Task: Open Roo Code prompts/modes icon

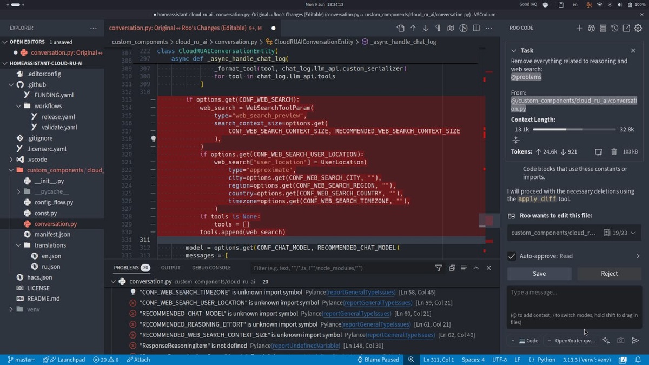Action: pyautogui.click(x=591, y=28)
